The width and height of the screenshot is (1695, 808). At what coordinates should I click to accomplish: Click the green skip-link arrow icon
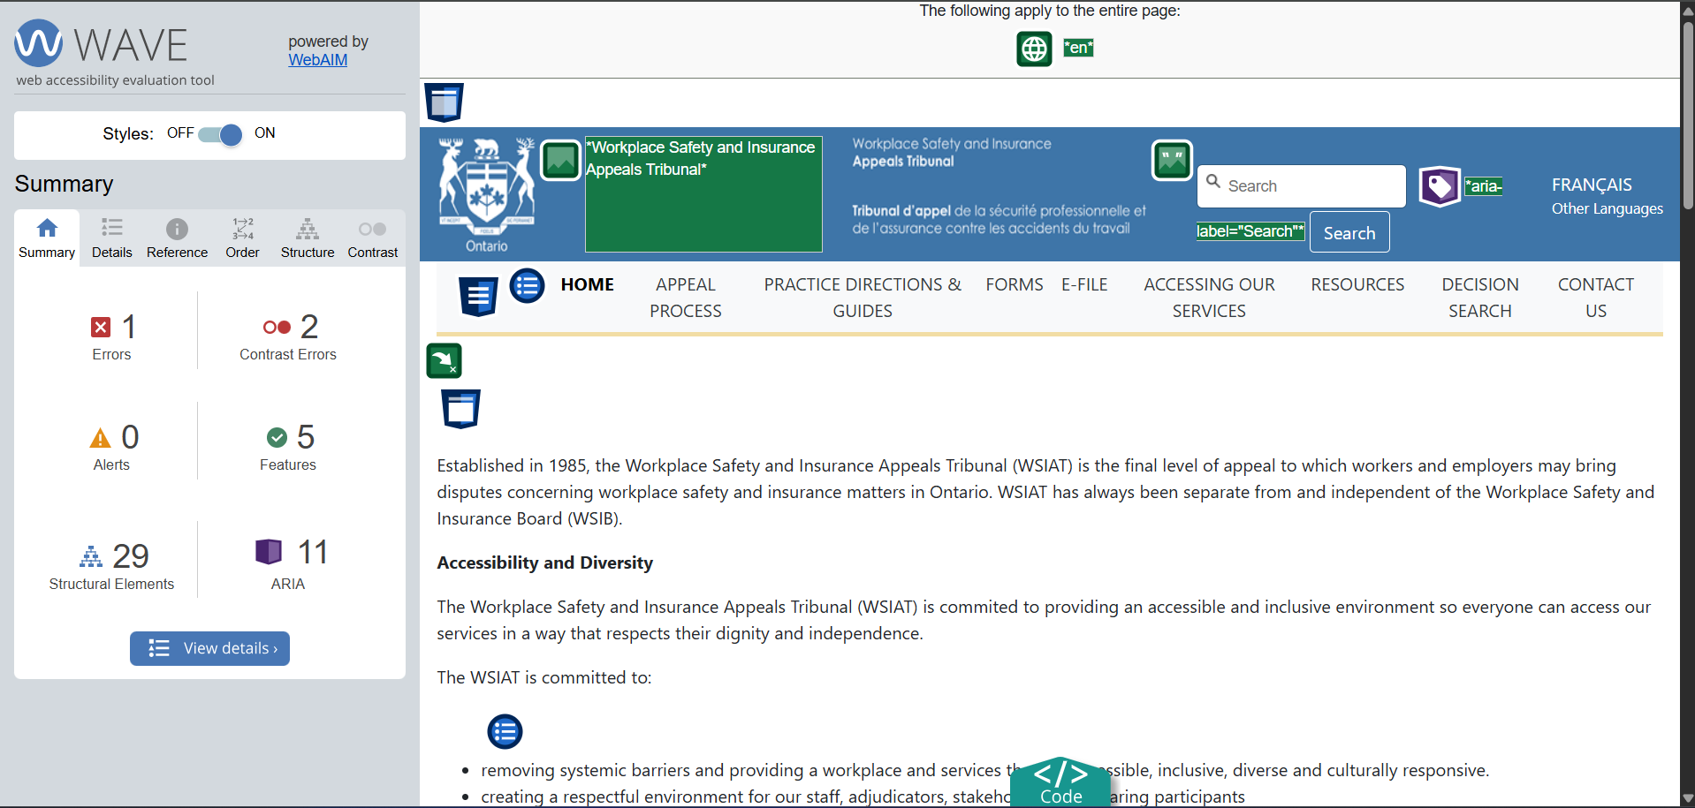[444, 360]
